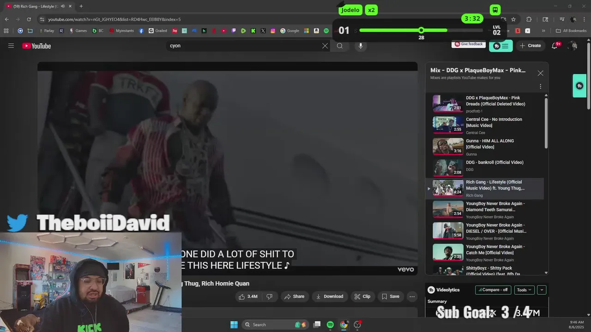
Task: Click the page vertical scrollbar
Action: [588, 76]
